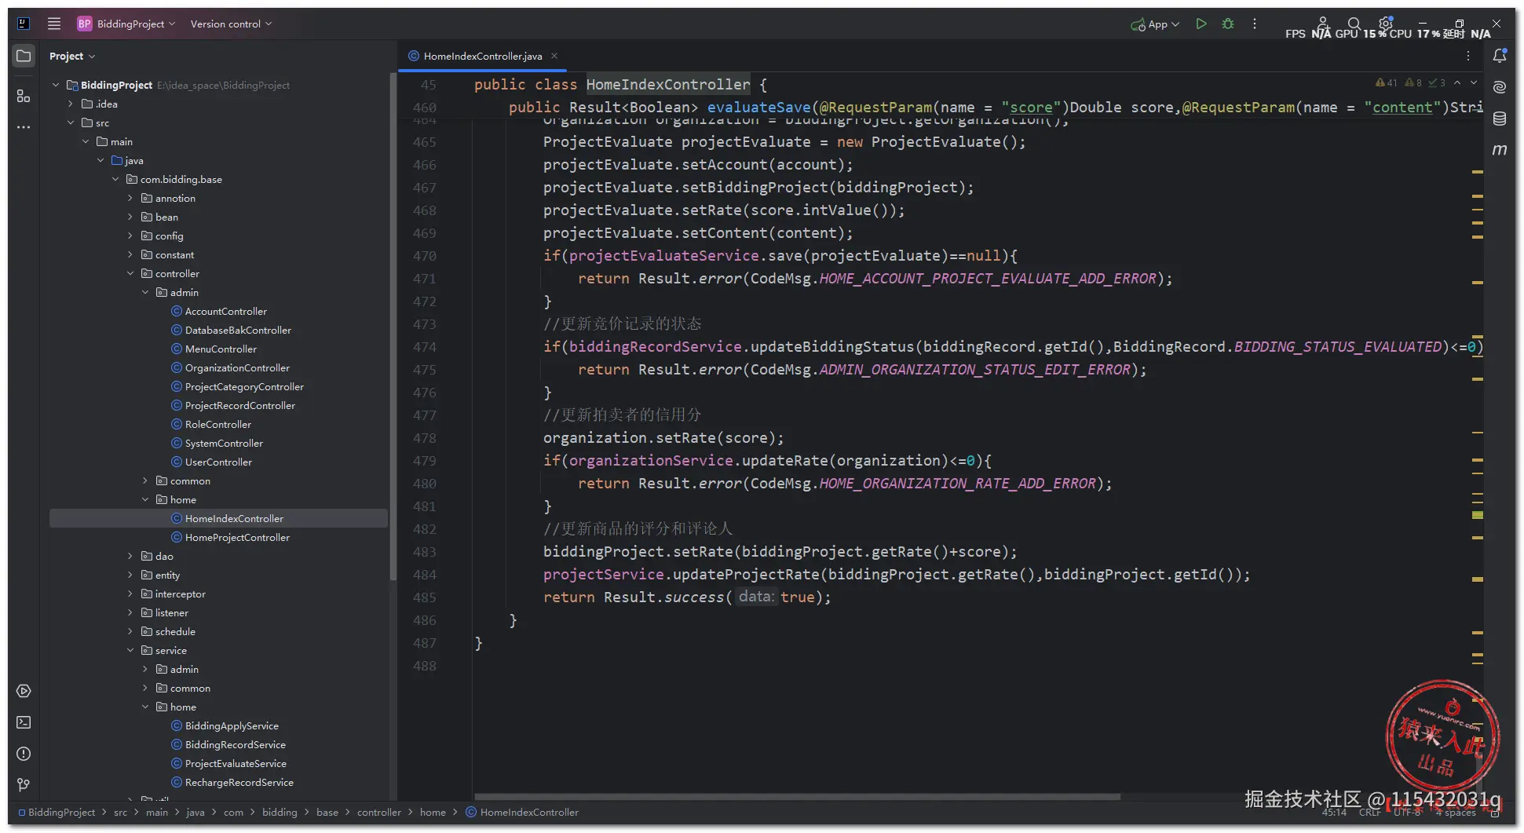Click the project tree vertical scrollbar
This screenshot has height=833, width=1524.
(393, 326)
